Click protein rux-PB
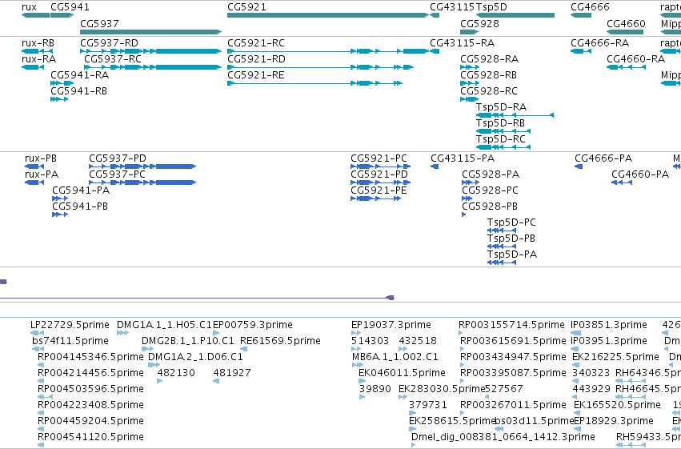This screenshot has width=681, height=449. coord(41,158)
